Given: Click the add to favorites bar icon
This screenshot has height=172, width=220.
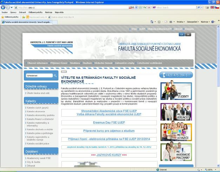Looking at the screenshot, I should click(24, 17).
